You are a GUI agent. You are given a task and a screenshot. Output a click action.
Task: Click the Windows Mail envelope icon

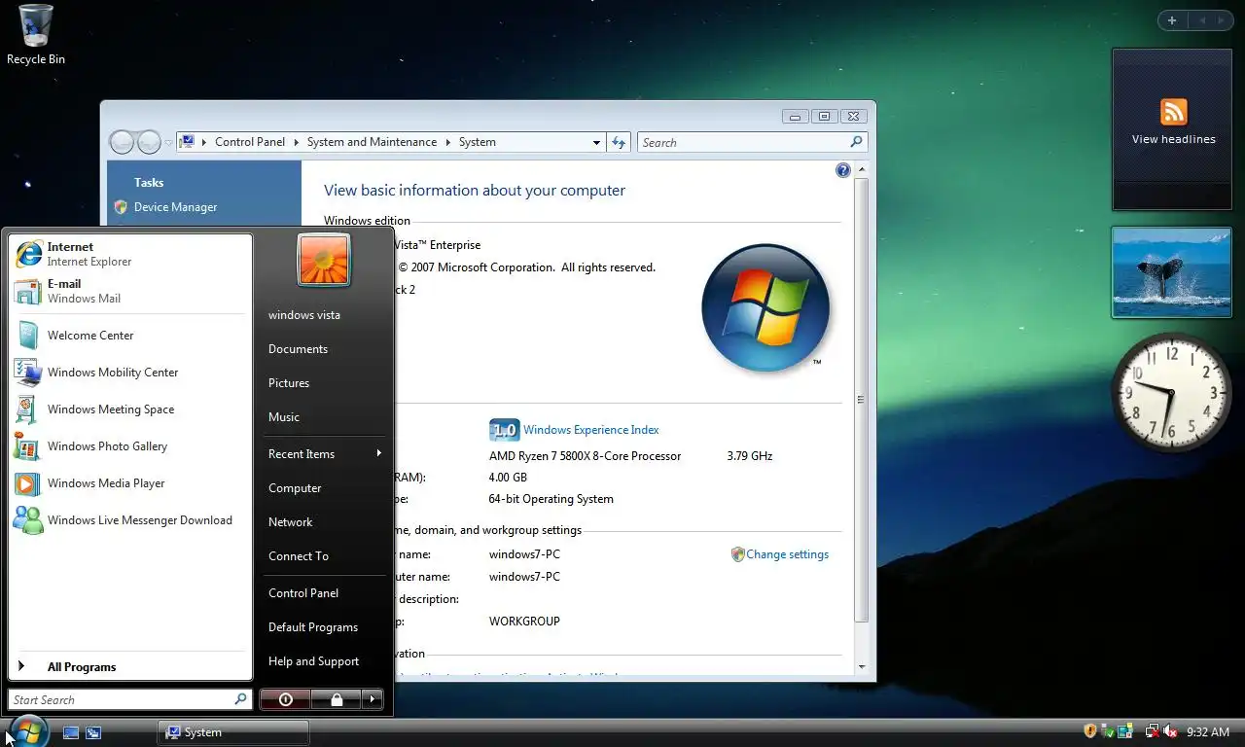[28, 291]
